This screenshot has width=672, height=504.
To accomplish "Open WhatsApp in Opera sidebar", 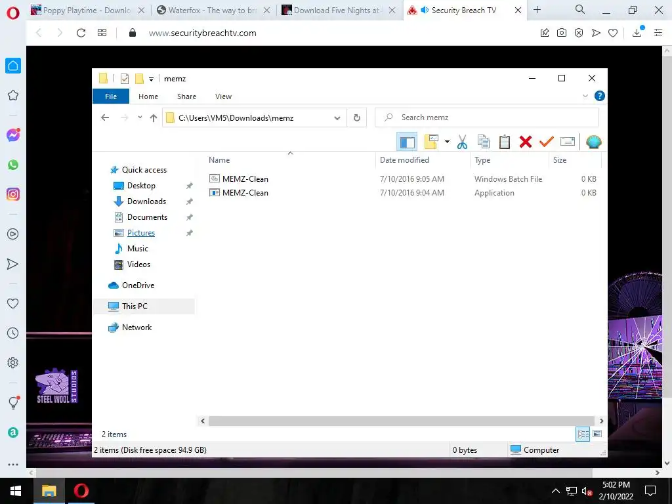I will [x=13, y=165].
